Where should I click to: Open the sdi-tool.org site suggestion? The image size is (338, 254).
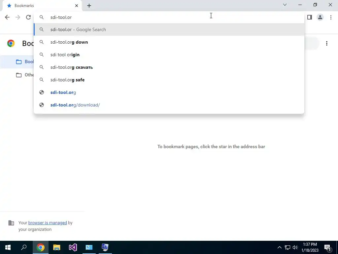pyautogui.click(x=169, y=92)
